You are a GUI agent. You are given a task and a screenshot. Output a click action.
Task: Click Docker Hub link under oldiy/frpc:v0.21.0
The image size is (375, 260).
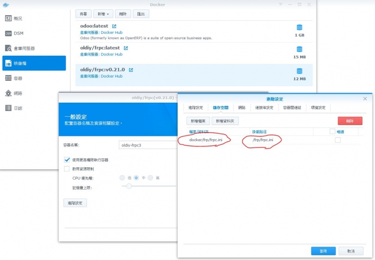coord(111,76)
